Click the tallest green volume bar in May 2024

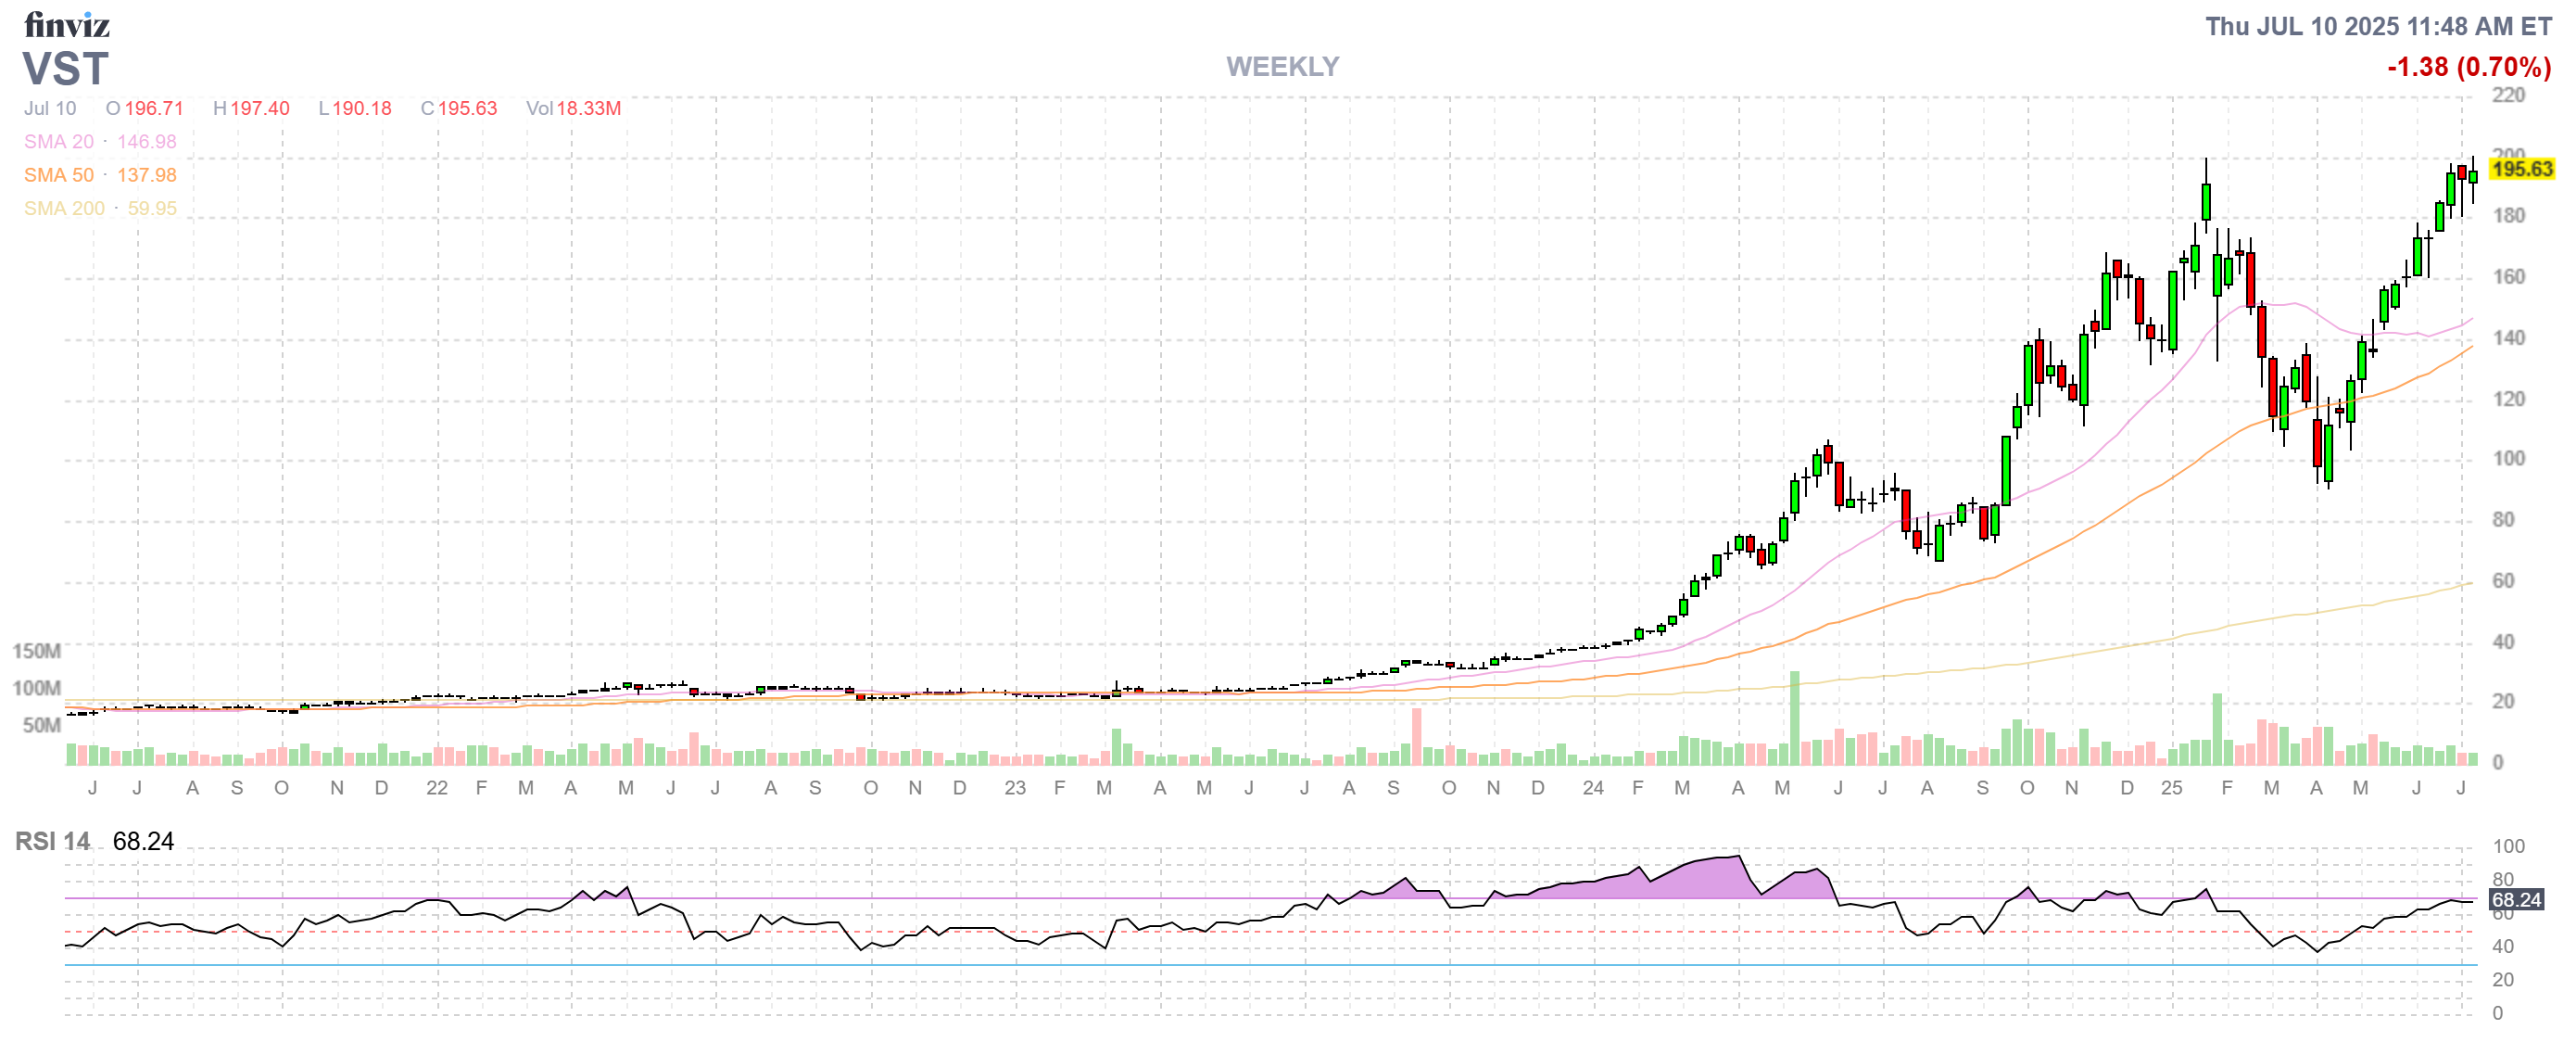1794,718
